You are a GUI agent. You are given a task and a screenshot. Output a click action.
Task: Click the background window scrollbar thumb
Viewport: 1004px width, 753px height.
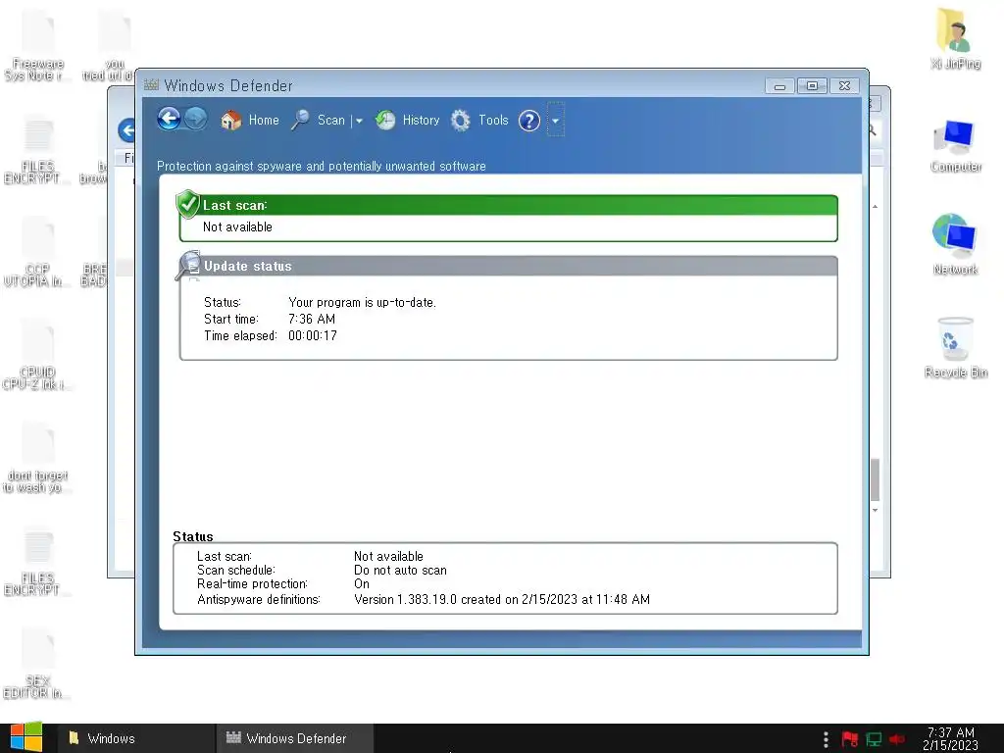click(x=875, y=478)
